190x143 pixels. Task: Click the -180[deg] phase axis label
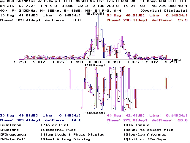(95, 113)
